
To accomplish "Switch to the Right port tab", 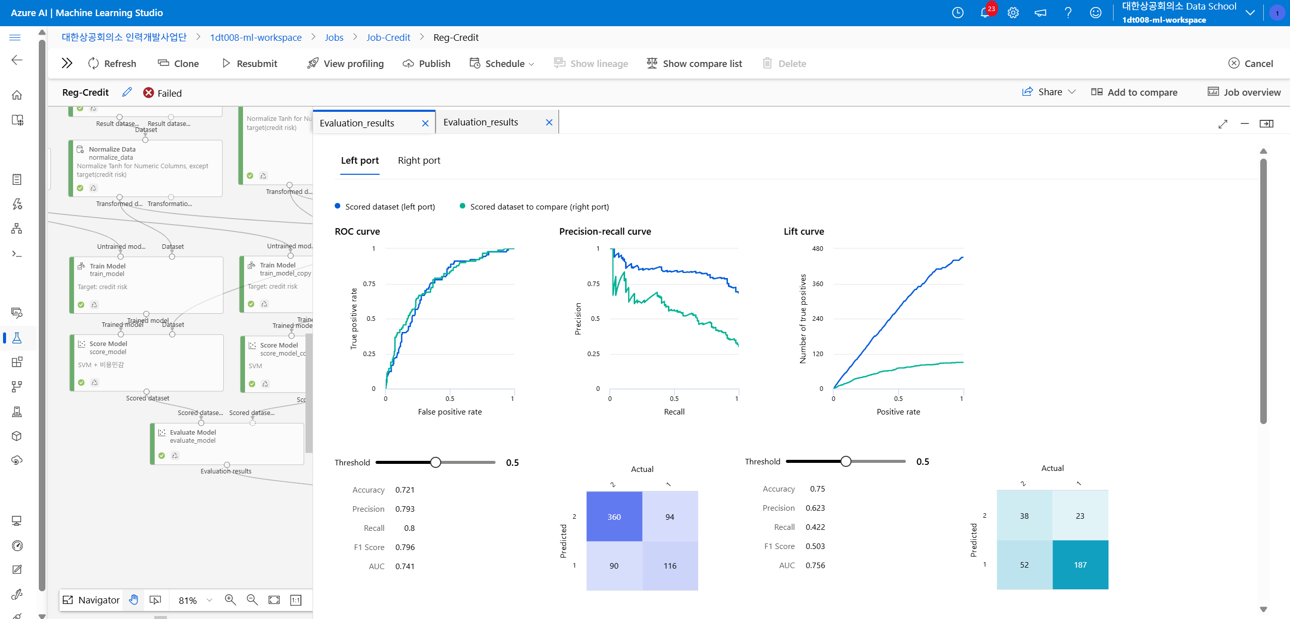I will point(419,161).
